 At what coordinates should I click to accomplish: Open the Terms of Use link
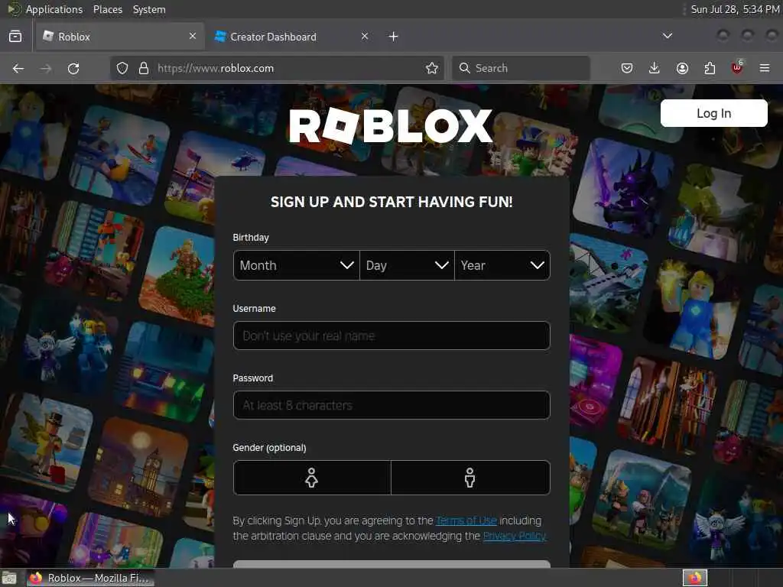coord(466,521)
